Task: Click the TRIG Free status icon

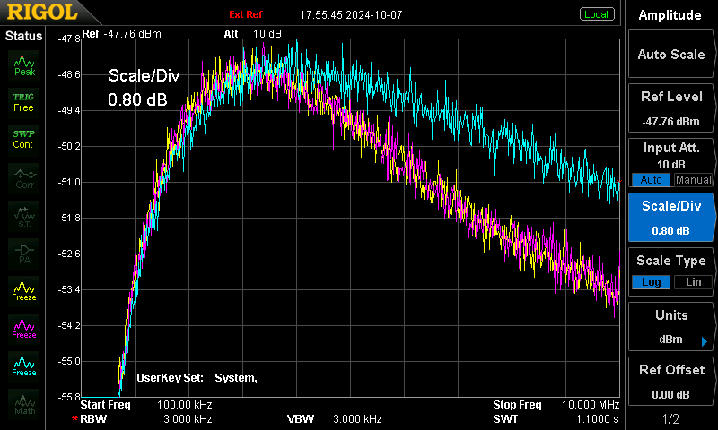Action: click(x=24, y=102)
